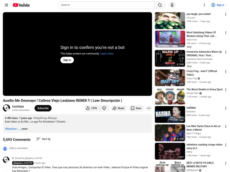The image size is (230, 172).
Task: Click the #ViejaPiruja hashtag
Action: click(x=40, y=118)
